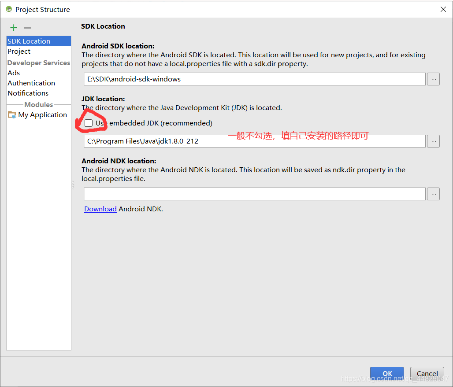Select Project in the sidebar
The image size is (453, 387).
[x=39, y=52]
